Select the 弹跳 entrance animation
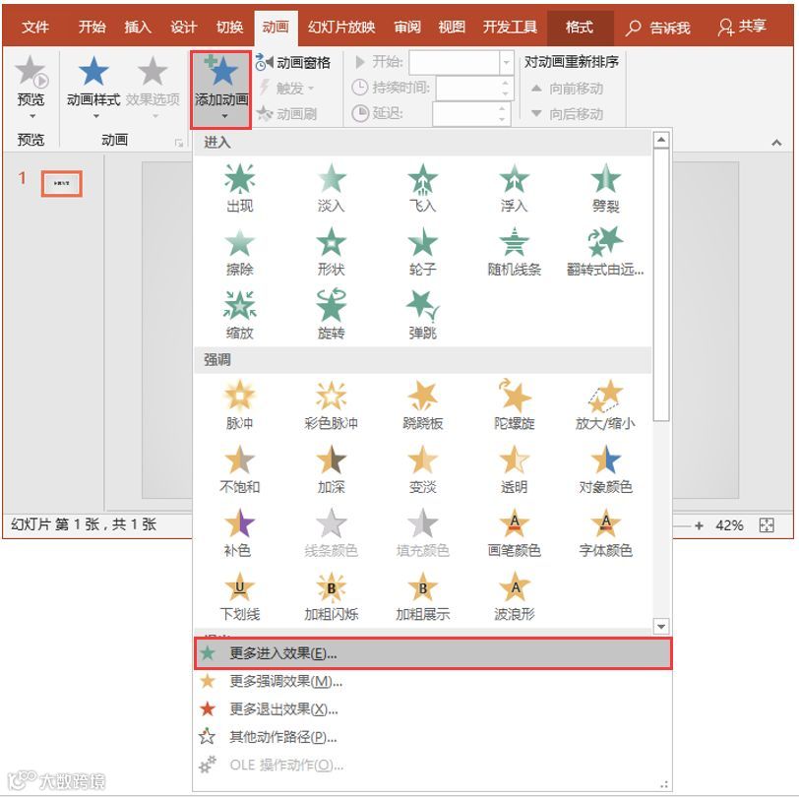 [422, 315]
